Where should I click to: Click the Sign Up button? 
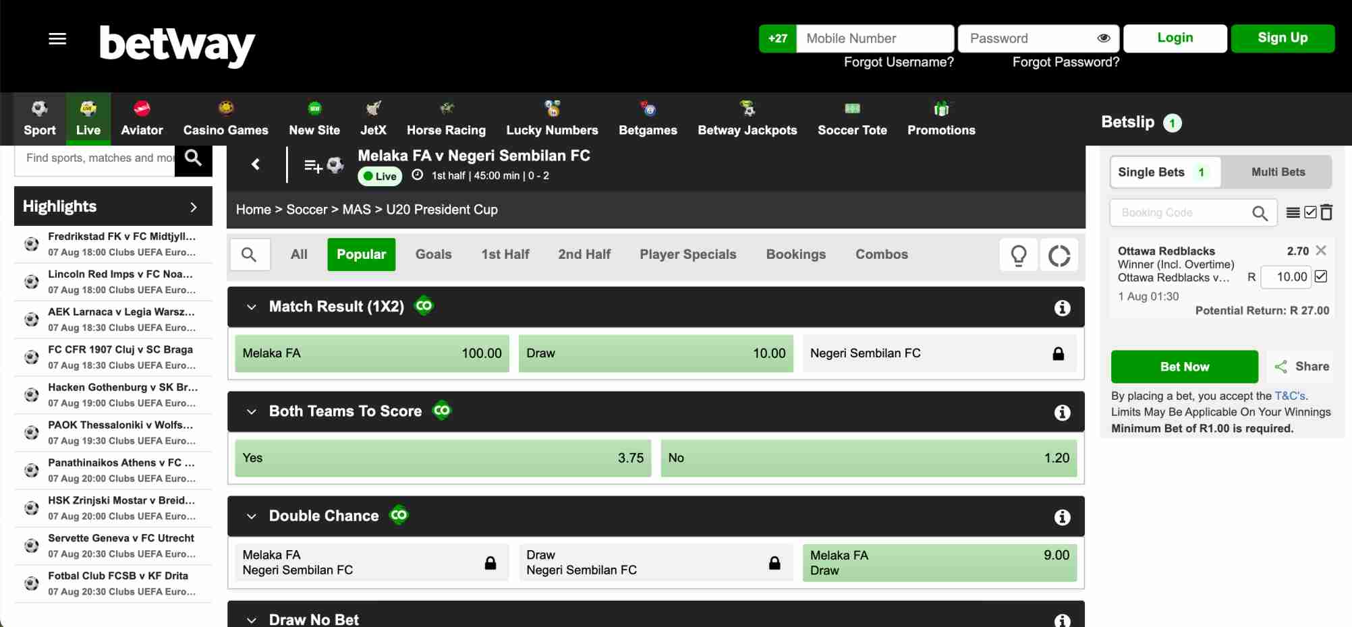click(x=1283, y=38)
